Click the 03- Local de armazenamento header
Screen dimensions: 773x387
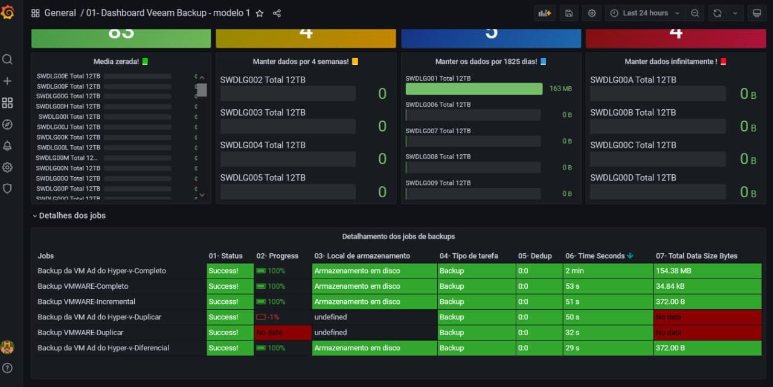362,256
